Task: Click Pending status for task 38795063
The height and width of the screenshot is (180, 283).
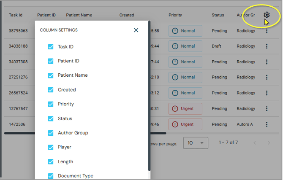Action: [x=220, y=31]
